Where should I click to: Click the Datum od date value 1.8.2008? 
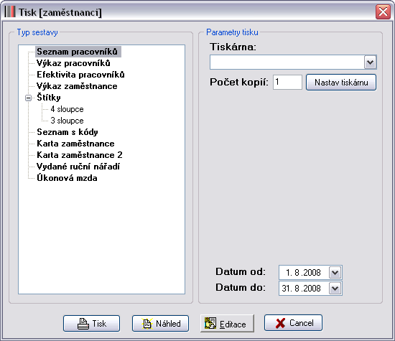(x=303, y=273)
